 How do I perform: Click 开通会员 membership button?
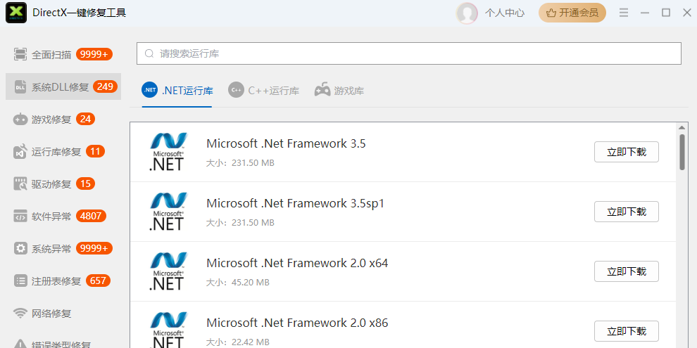[572, 13]
